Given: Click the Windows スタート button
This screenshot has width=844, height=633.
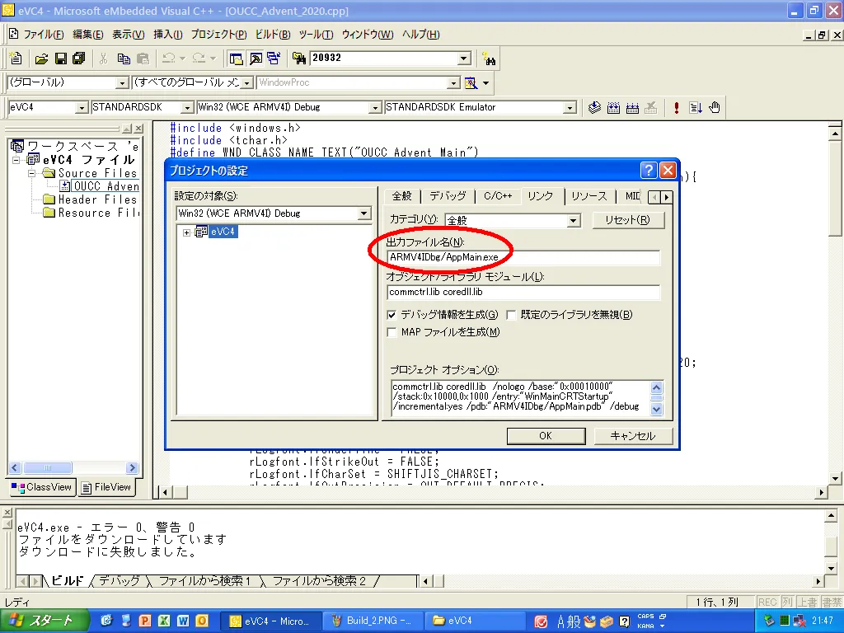Looking at the screenshot, I should [45, 621].
